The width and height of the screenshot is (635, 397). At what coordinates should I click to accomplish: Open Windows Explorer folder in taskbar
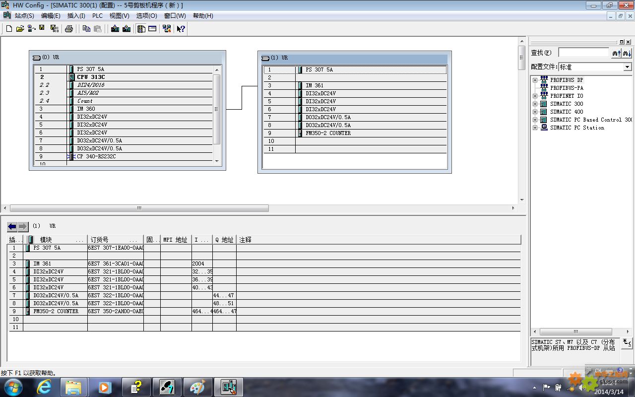(73, 387)
